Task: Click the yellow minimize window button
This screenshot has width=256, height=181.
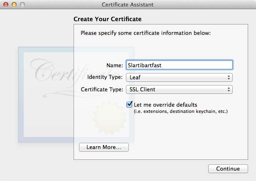Action: [x=14, y=5]
